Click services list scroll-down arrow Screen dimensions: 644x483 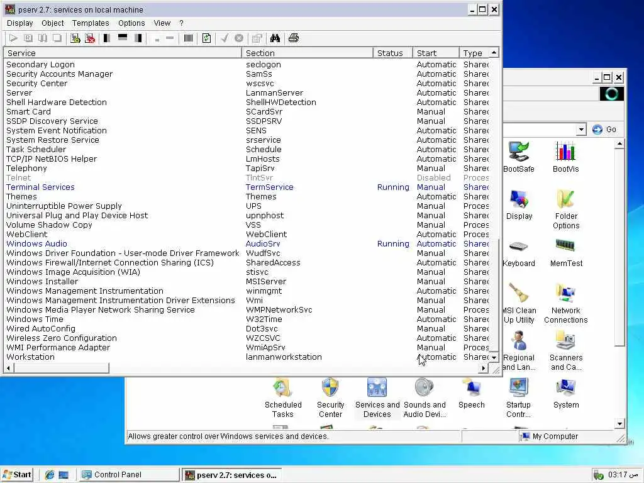pyautogui.click(x=494, y=357)
